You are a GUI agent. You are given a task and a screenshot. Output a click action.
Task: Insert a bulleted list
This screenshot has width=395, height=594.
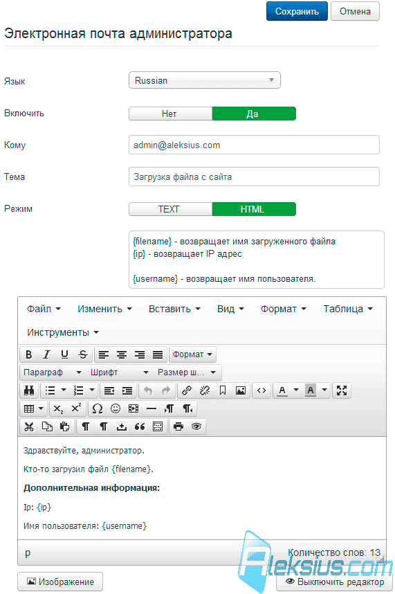(50, 390)
